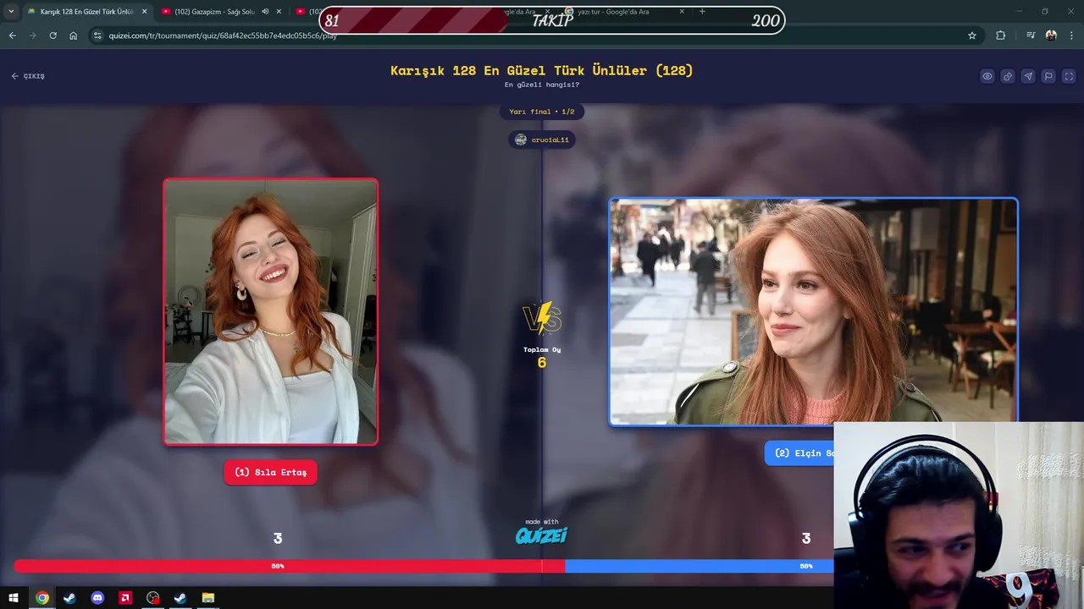Open the tab search dropdown

click(11, 12)
